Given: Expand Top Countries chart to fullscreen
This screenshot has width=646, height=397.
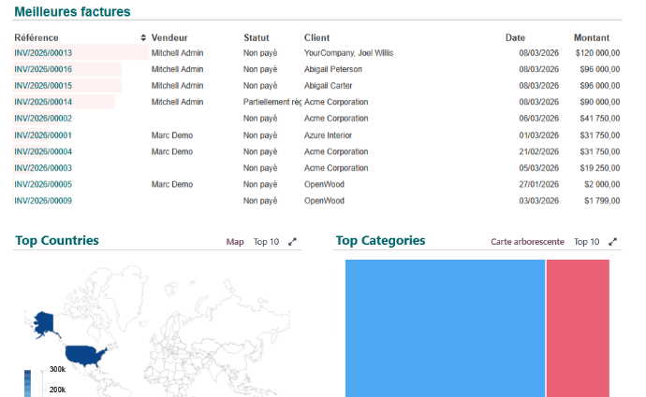Looking at the screenshot, I should tap(292, 242).
